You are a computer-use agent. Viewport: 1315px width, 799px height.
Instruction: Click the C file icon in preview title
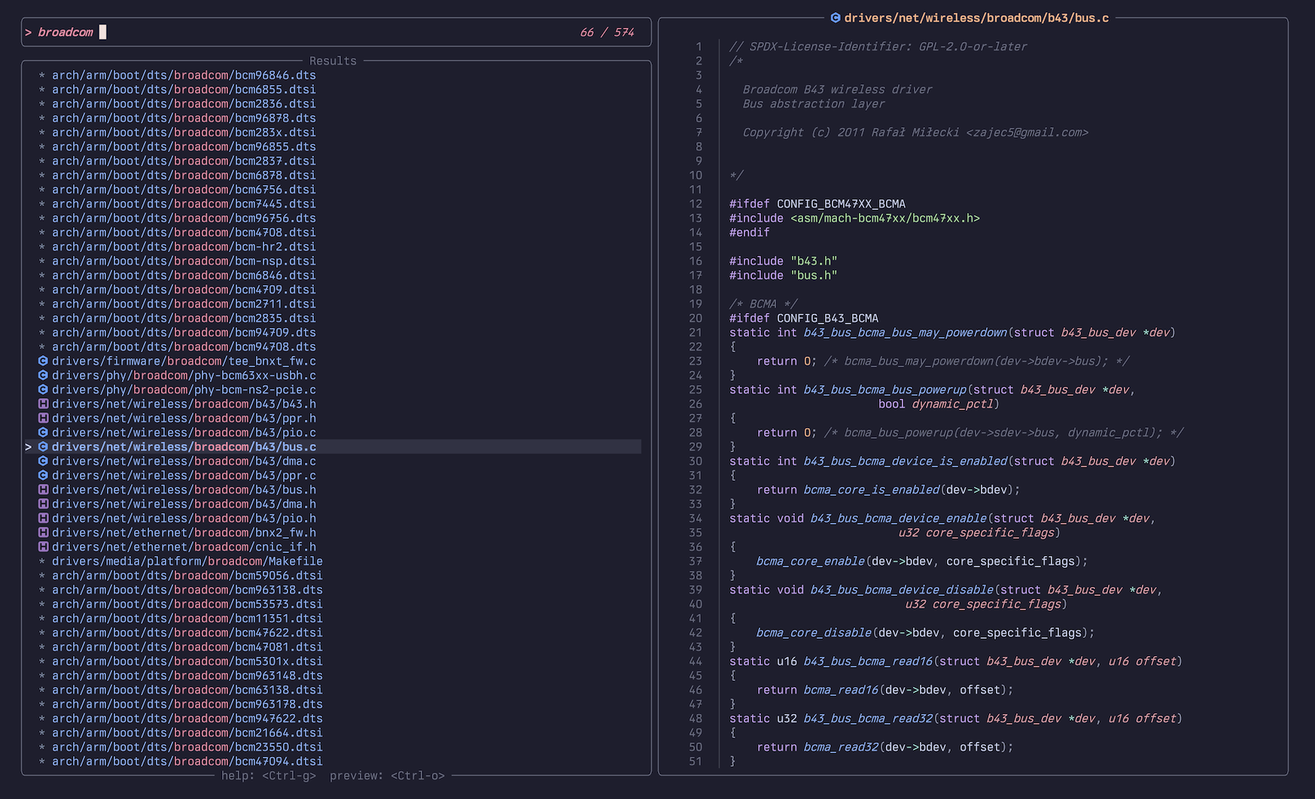836,18
